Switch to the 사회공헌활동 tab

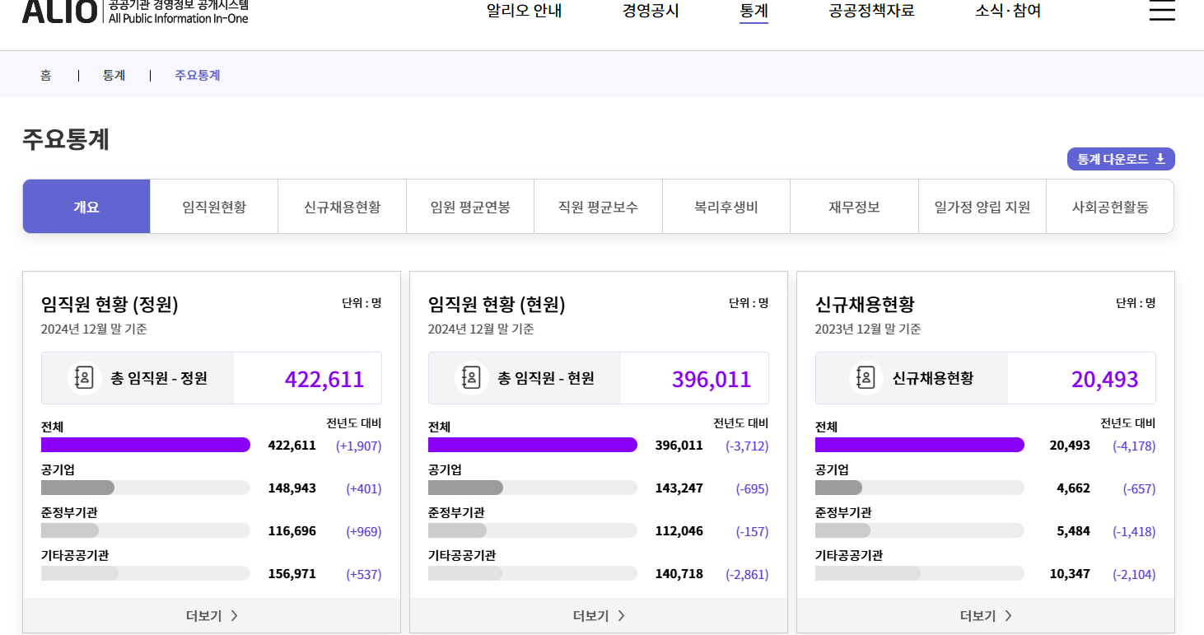coord(1110,207)
